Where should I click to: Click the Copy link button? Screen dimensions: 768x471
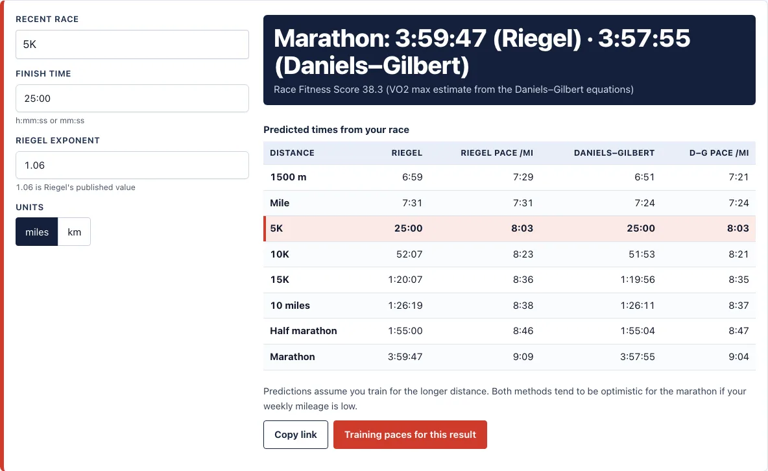pos(296,435)
